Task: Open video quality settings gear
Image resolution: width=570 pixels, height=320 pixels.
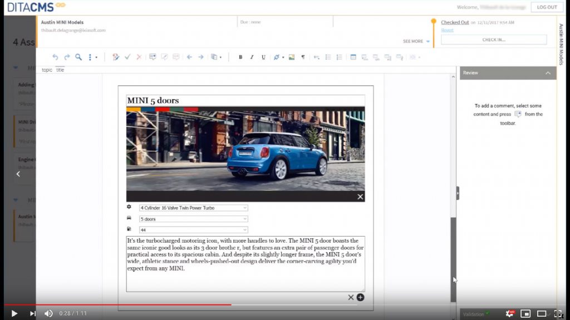Action: click(x=510, y=313)
